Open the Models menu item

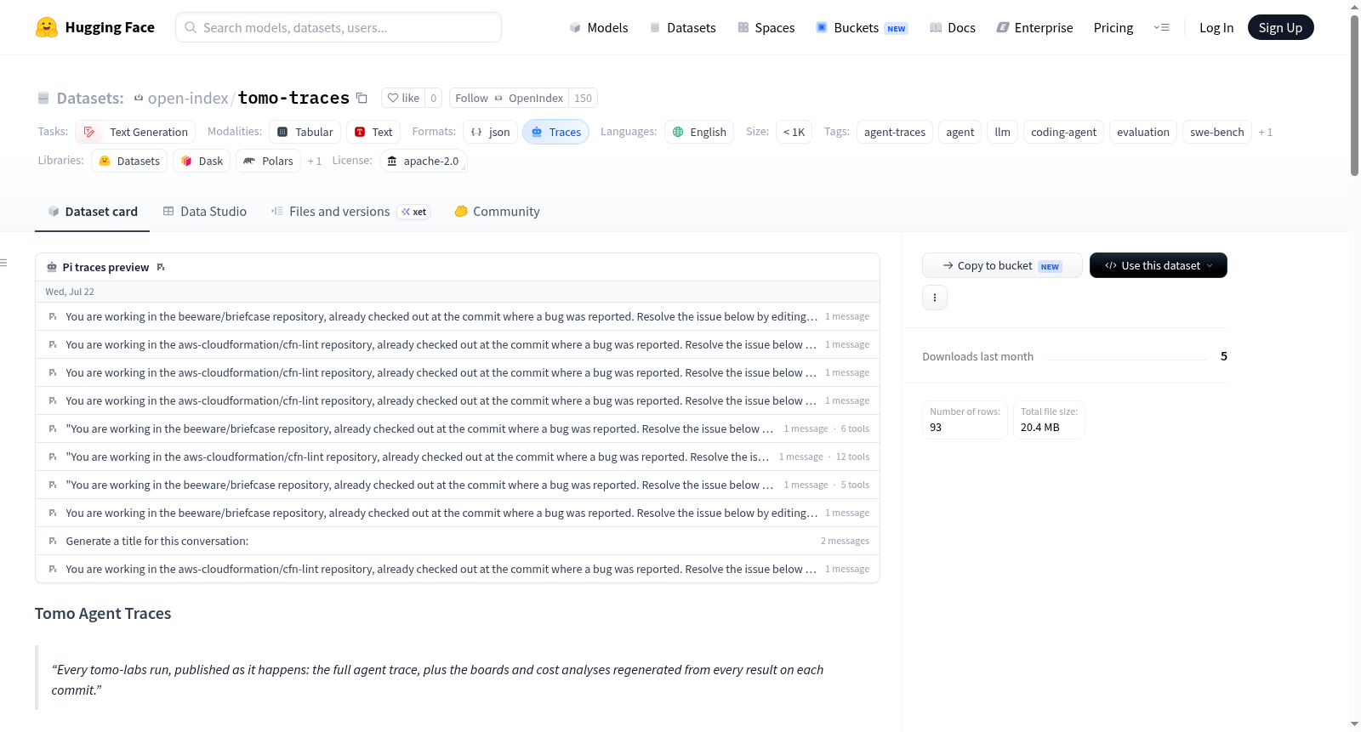point(599,27)
